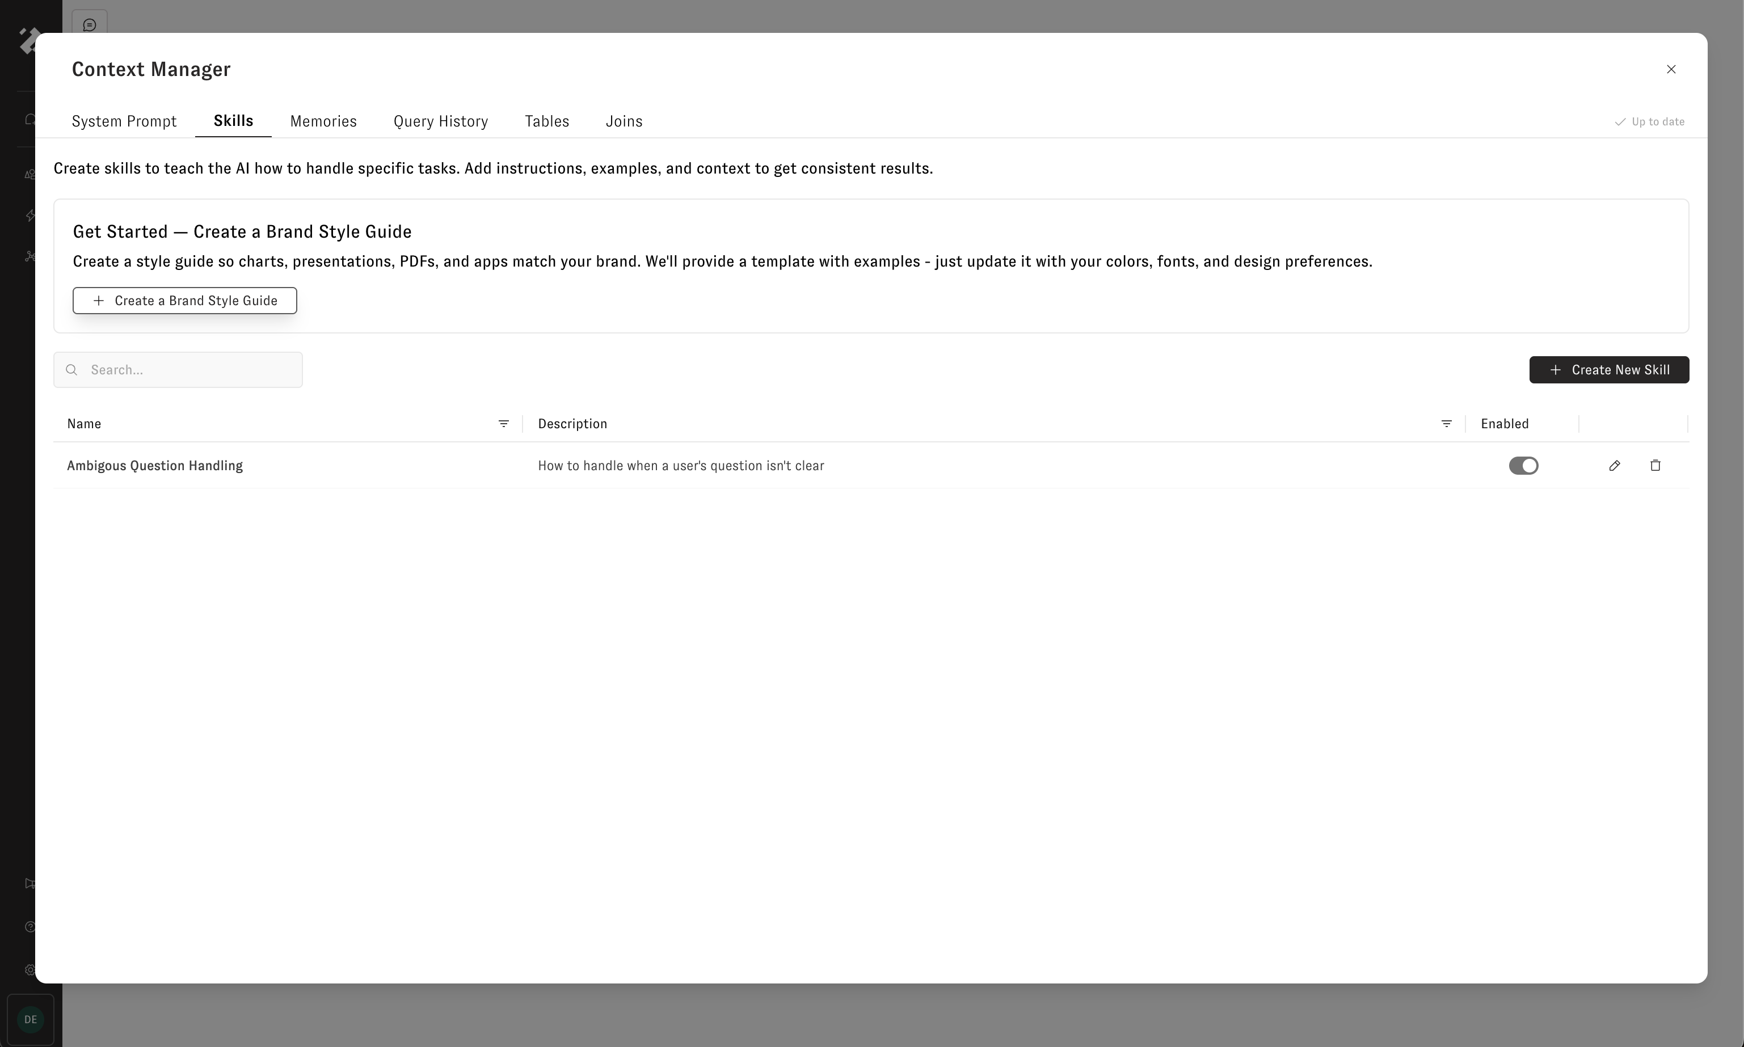Close the Context Manager dialog

point(1671,69)
